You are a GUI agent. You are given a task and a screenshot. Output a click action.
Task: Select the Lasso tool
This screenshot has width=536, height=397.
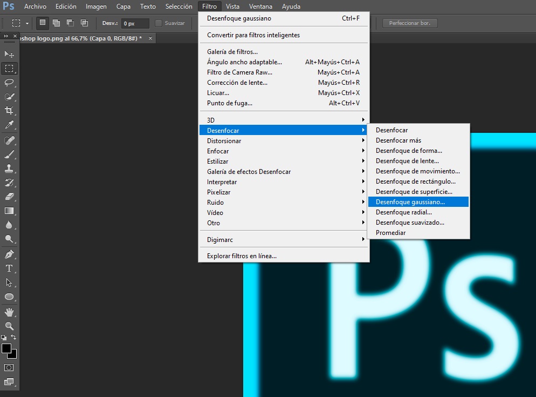point(9,83)
